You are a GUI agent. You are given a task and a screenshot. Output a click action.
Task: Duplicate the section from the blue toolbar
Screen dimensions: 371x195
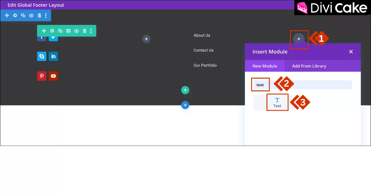point(23,15)
